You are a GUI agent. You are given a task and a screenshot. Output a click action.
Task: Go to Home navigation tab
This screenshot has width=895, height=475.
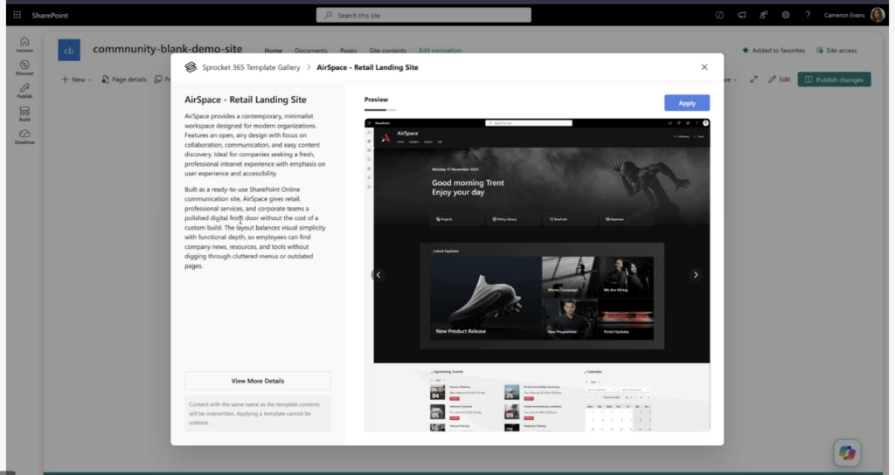[x=273, y=50]
